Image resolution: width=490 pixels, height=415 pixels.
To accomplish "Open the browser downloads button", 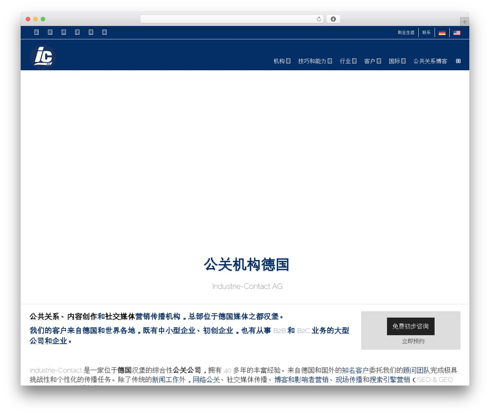I will click(x=333, y=19).
